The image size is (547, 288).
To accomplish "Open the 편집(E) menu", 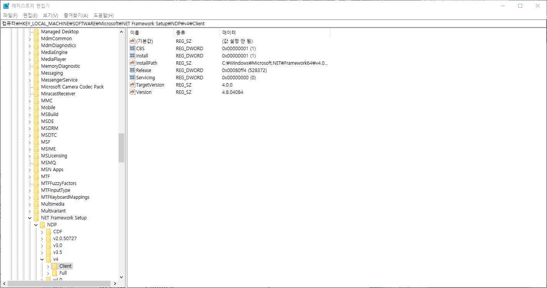I will [x=30, y=15].
